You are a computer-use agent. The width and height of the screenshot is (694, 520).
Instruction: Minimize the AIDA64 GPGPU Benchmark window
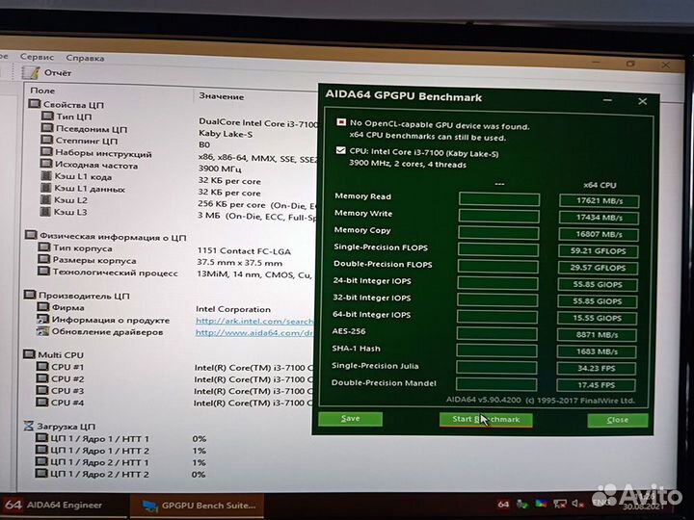(x=607, y=100)
